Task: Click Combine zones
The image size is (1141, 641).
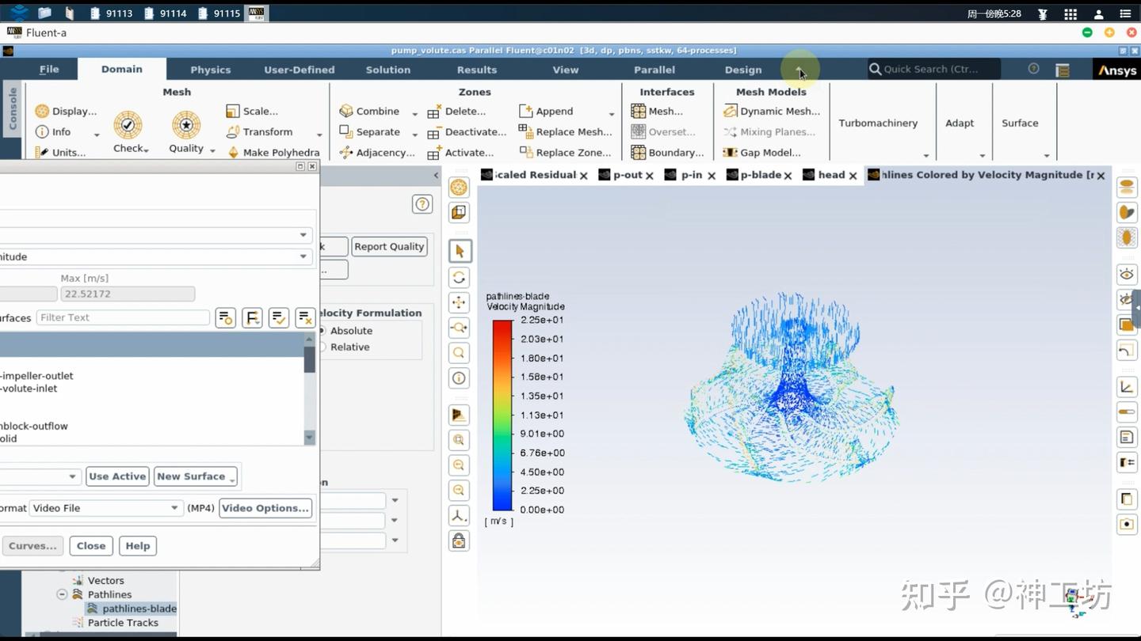Action: [369, 112]
